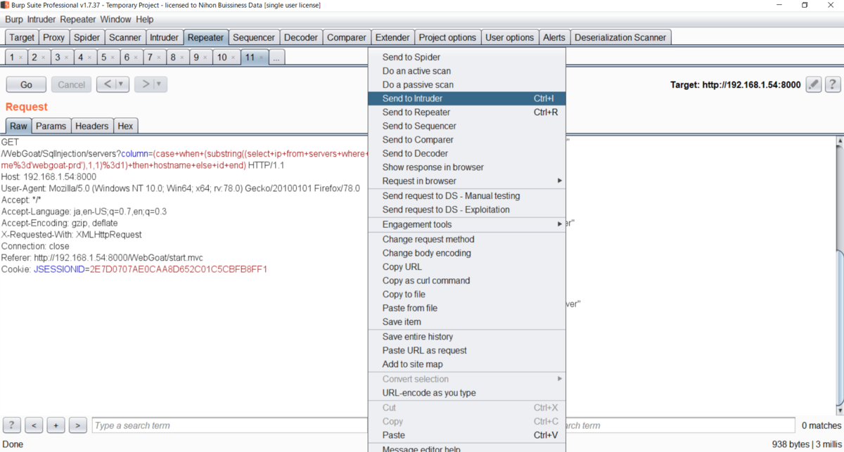The width and height of the screenshot is (844, 452).
Task: Choose Send to Repeater menu entry
Action: 466,112
